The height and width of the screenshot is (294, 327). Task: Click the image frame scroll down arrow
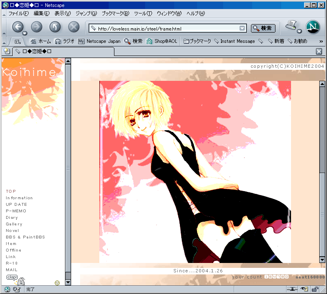322,260
